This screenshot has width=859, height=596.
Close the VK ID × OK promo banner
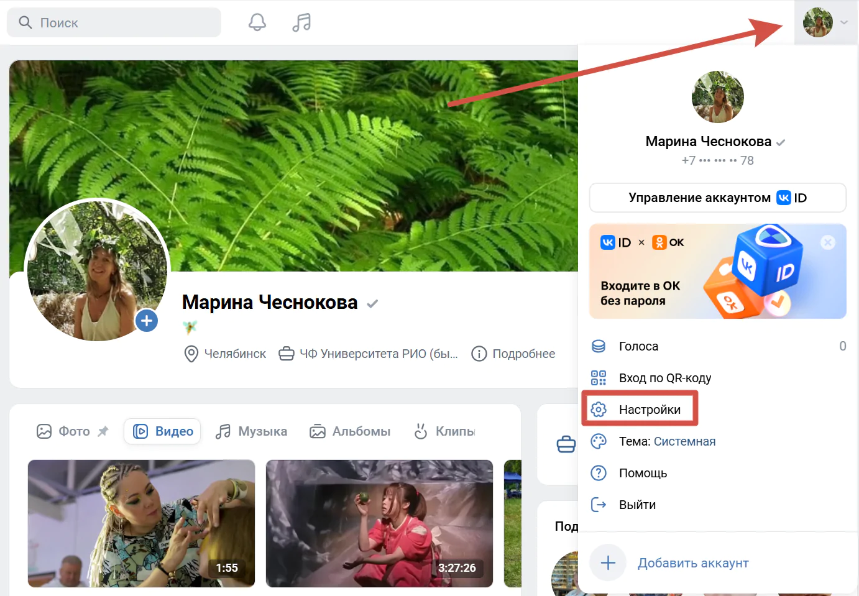click(x=827, y=242)
